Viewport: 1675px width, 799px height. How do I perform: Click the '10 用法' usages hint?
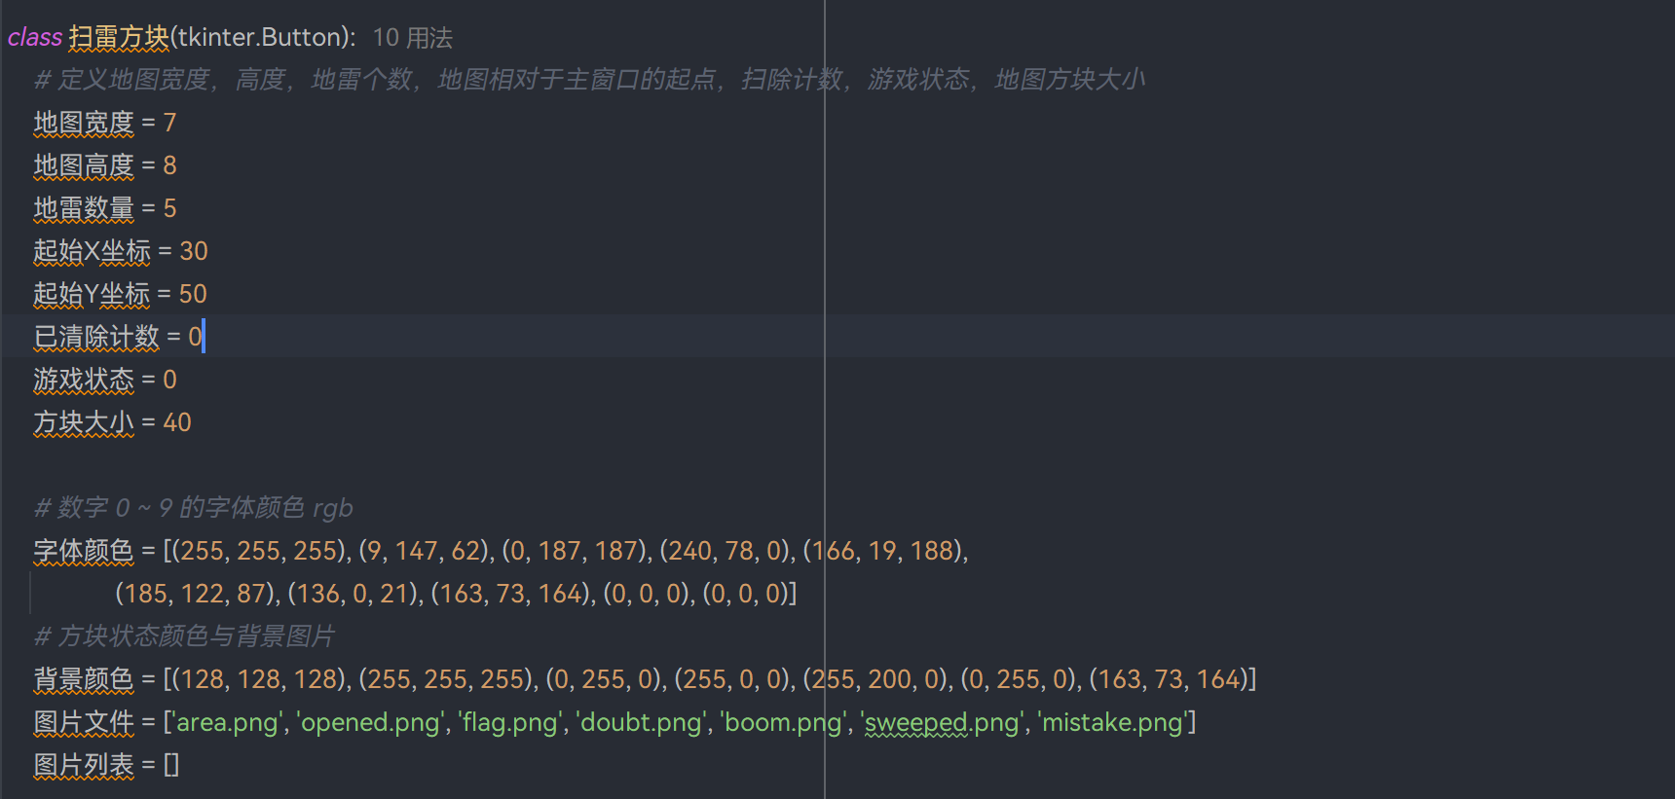coord(412,38)
